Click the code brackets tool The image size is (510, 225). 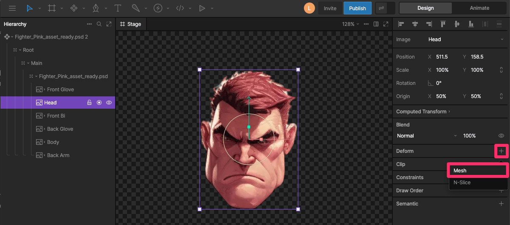pyautogui.click(x=180, y=8)
